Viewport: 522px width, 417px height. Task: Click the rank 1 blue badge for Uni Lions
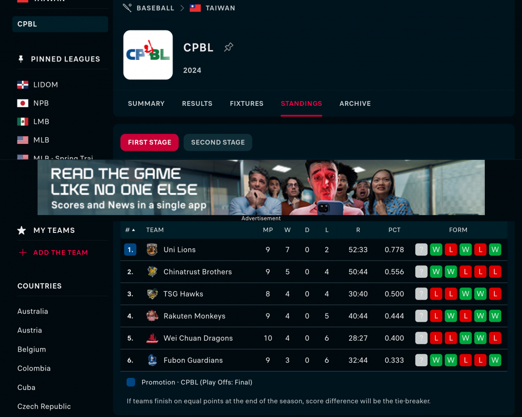pyautogui.click(x=130, y=250)
